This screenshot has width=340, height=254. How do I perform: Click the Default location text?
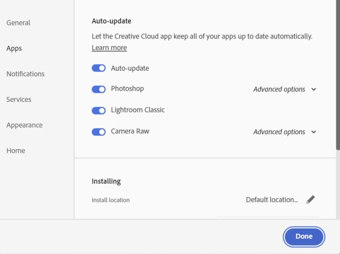click(x=272, y=200)
